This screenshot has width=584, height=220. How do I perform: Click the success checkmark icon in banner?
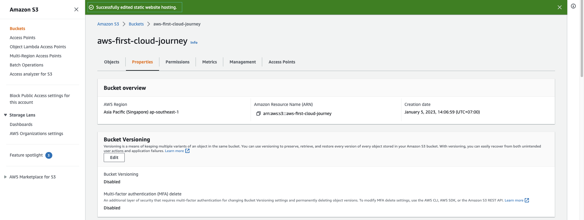(91, 7)
